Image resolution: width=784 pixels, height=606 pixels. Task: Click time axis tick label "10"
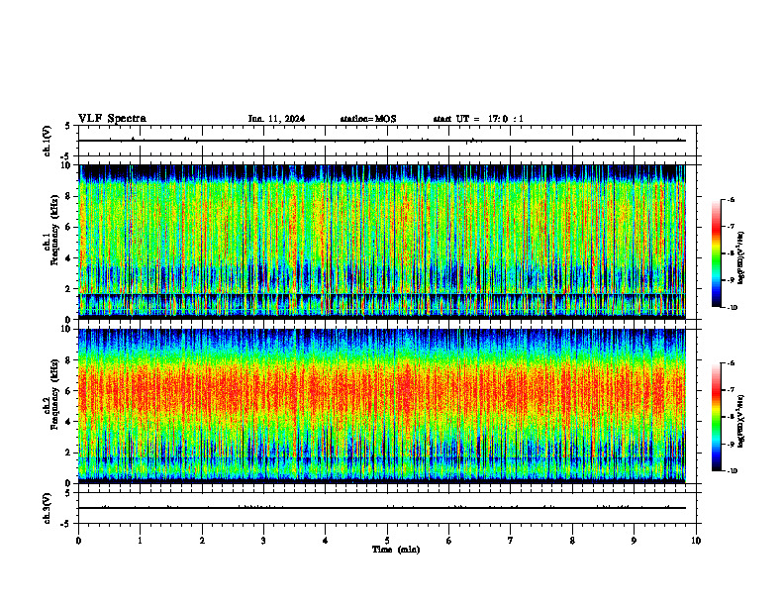coord(696,541)
